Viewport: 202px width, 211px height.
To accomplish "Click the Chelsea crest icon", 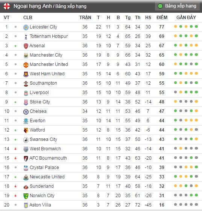I will tap(26, 112).
